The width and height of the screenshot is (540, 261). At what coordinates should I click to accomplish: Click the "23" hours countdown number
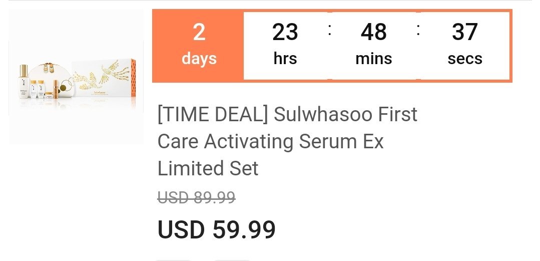coord(285,33)
